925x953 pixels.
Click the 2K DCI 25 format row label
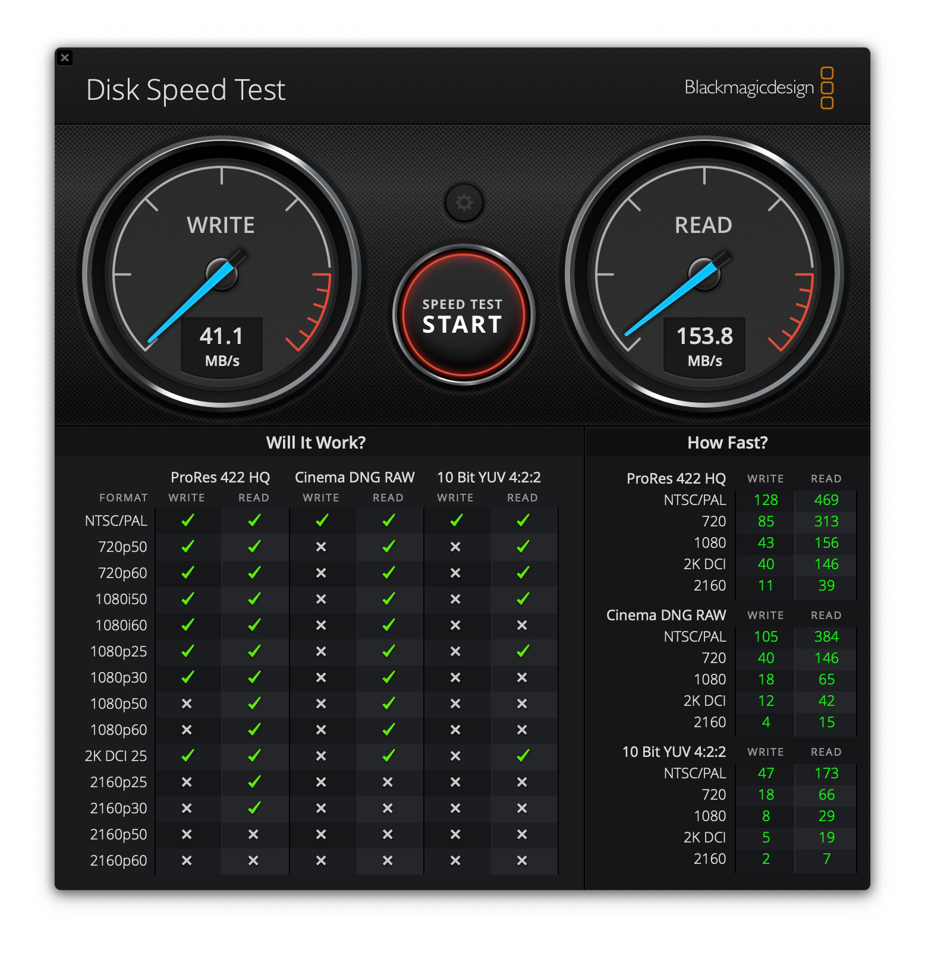pyautogui.click(x=115, y=756)
